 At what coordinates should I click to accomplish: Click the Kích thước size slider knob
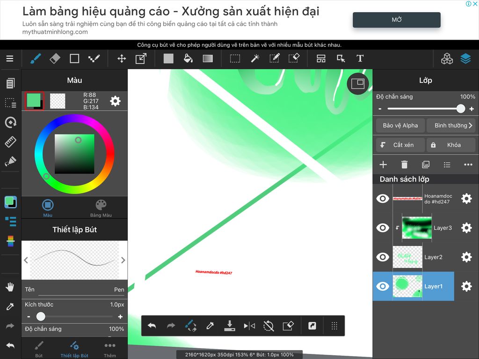tap(41, 316)
